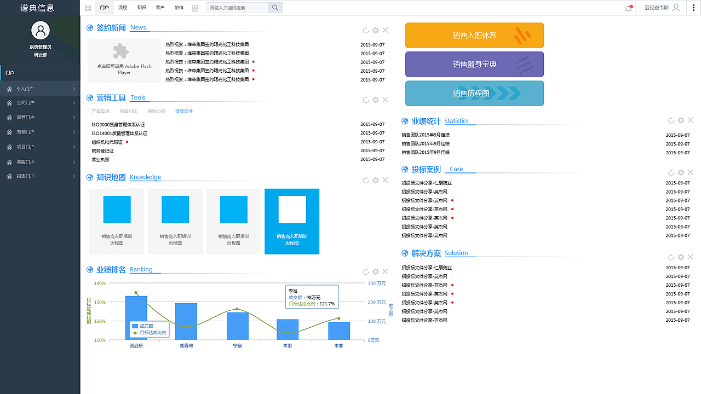This screenshot has width=701, height=394.
Task: Enable the Adobe Flash Player placeholder
Action: [x=124, y=61]
